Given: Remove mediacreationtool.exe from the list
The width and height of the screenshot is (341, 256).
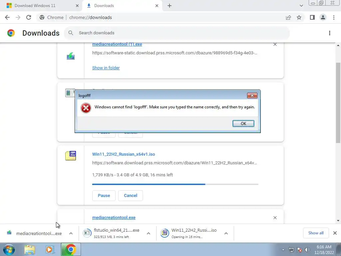Looking at the screenshot, I should (x=275, y=218).
